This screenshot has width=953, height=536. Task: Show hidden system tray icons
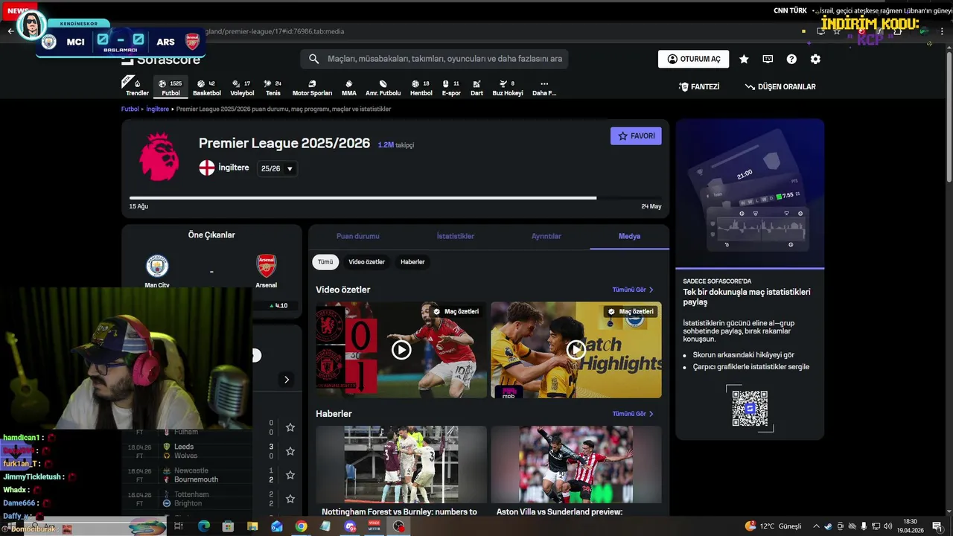(817, 526)
